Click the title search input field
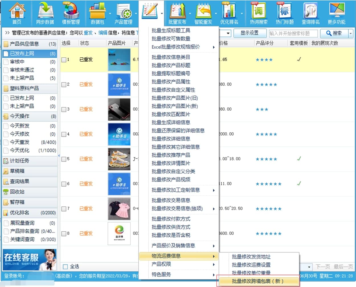Screen dimensions: 356x287 pos(293,33)
